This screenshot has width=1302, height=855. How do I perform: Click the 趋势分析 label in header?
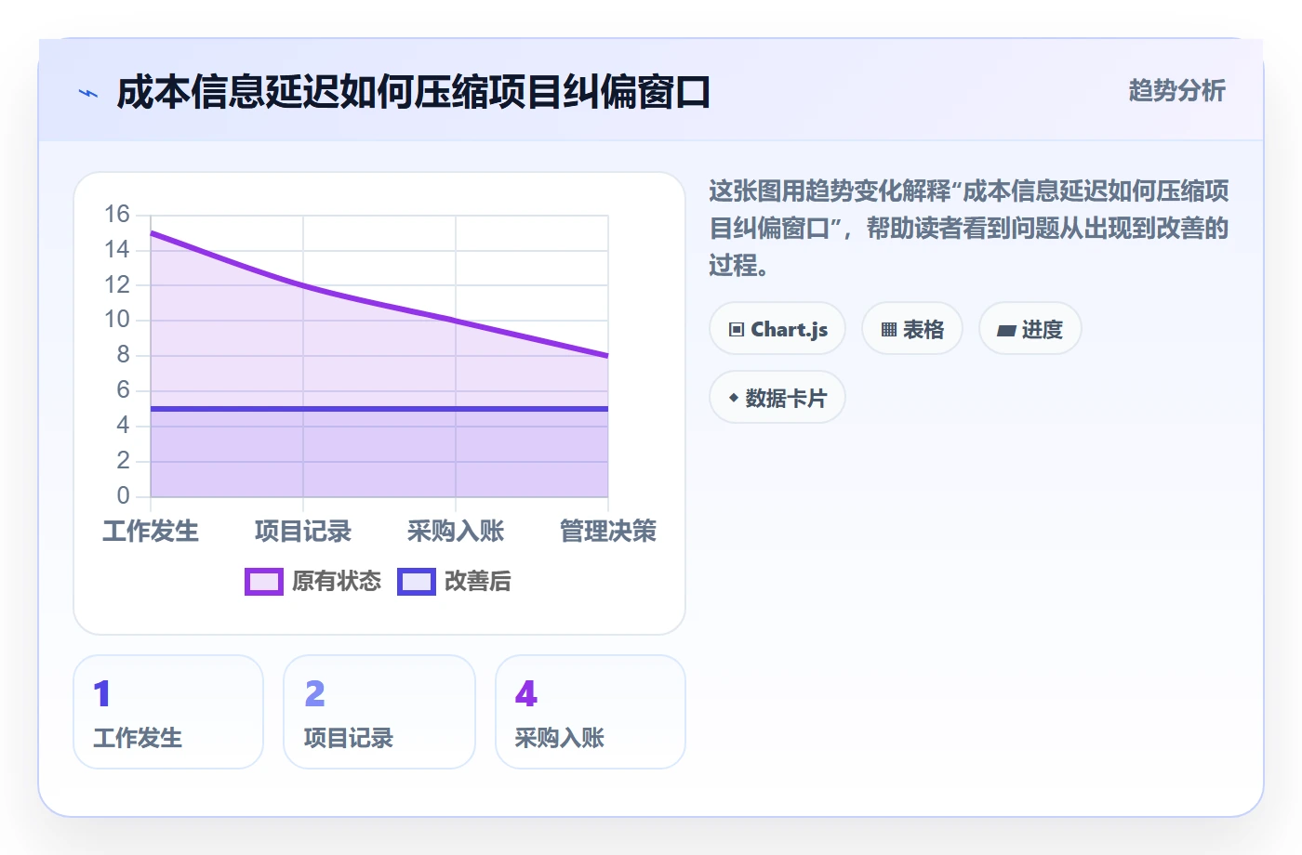pyautogui.click(x=1176, y=90)
